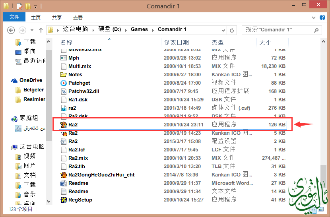Switch to details view icon in status bar
330x217 pixels.
click(312, 209)
